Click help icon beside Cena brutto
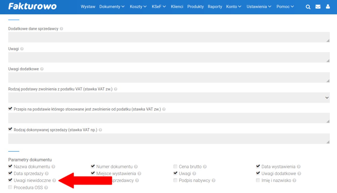Image resolution: width=337 pixels, height=193 pixels. [205, 167]
